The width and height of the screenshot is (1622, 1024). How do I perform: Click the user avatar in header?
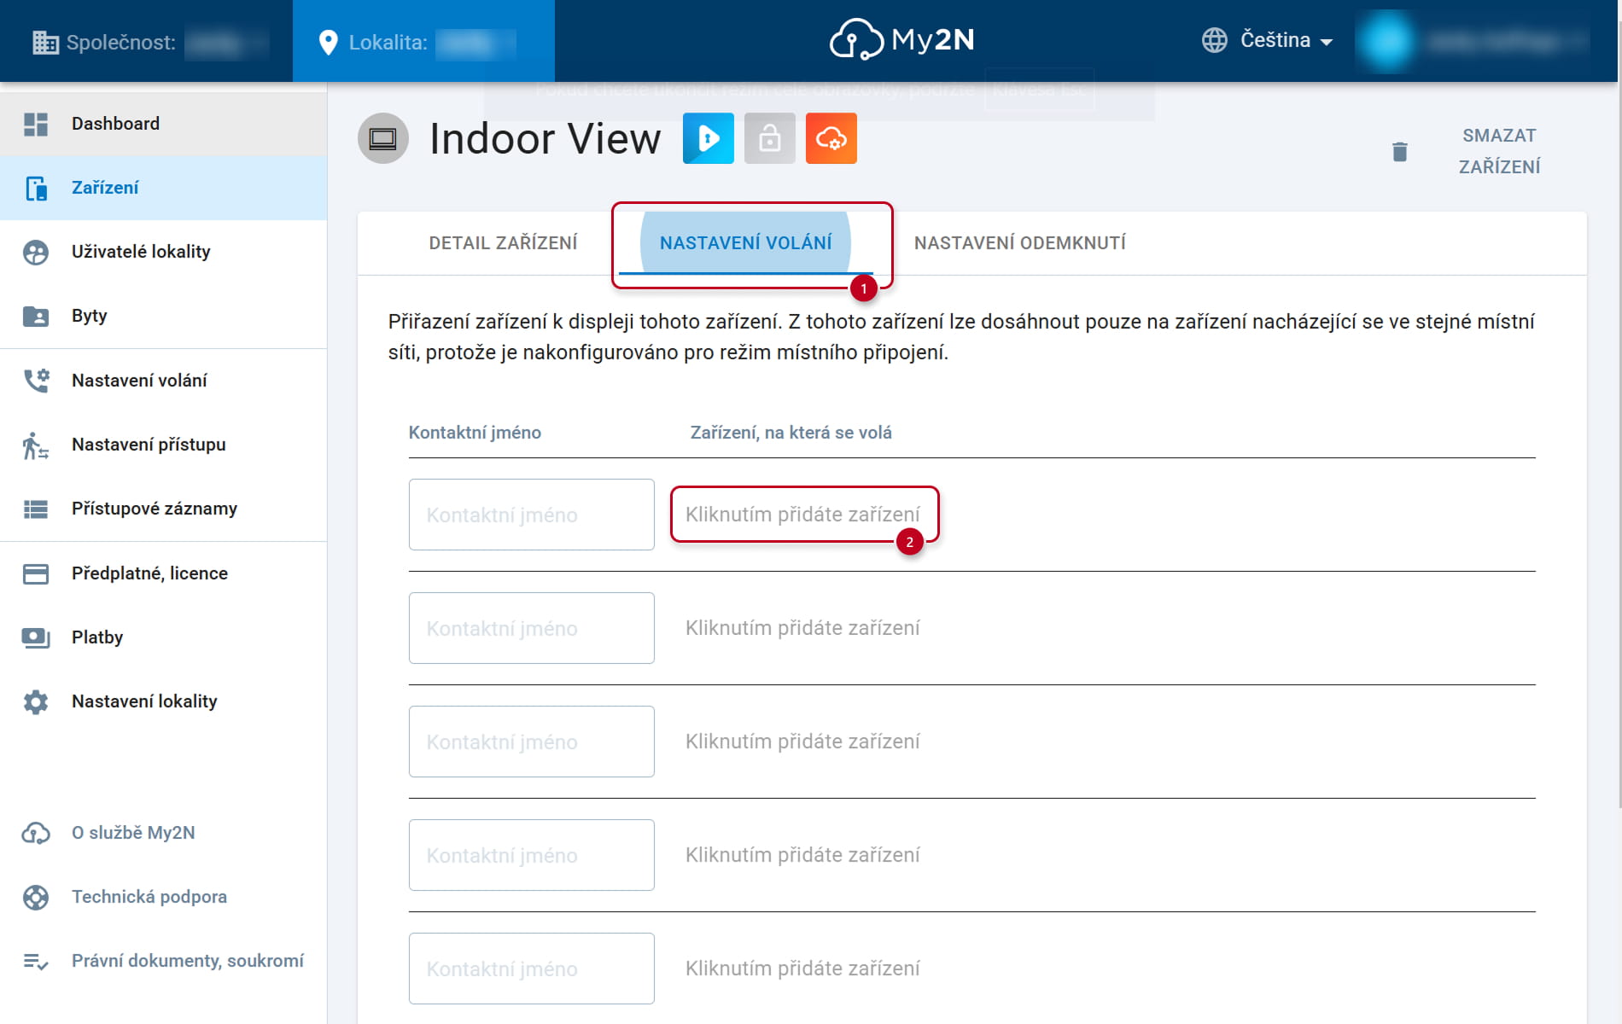[x=1386, y=41]
